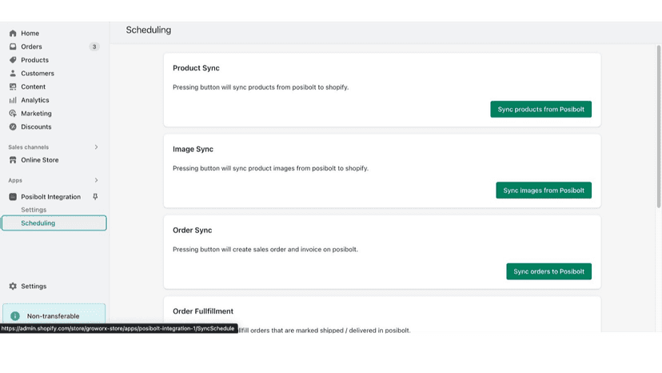Click 'sync product images' description text

pos(270,168)
